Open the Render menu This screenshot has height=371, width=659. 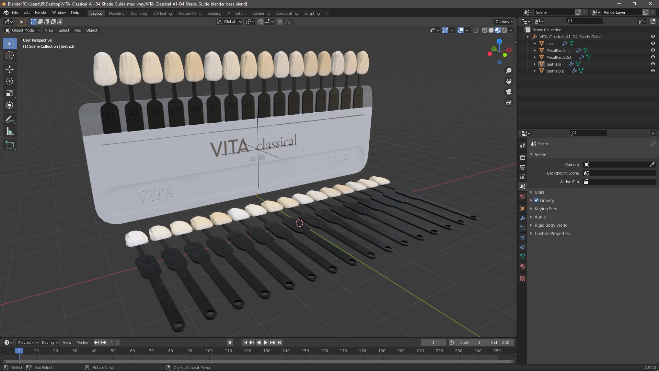click(41, 12)
